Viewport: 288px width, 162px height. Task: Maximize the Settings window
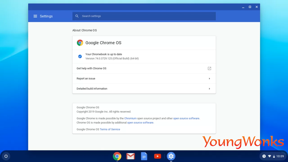250,7
